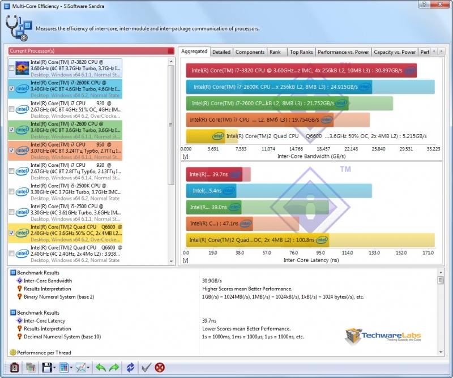Uncheck the Q6600 3.6GHz 50% OC checkbox
Screen dimensions: 453x378
[x=11, y=233]
